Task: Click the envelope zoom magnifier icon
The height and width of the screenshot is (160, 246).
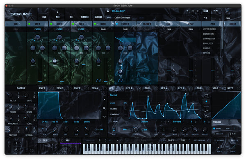Action: (104, 108)
